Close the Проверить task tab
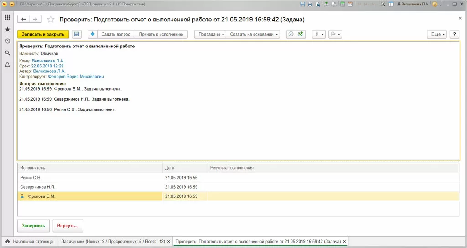The image size is (467, 248). (344, 242)
